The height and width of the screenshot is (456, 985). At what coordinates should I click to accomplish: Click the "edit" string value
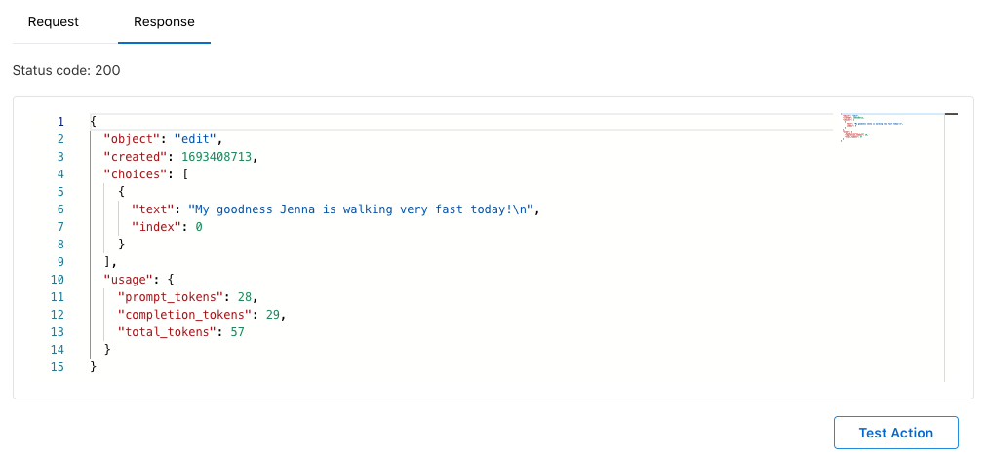click(x=195, y=139)
